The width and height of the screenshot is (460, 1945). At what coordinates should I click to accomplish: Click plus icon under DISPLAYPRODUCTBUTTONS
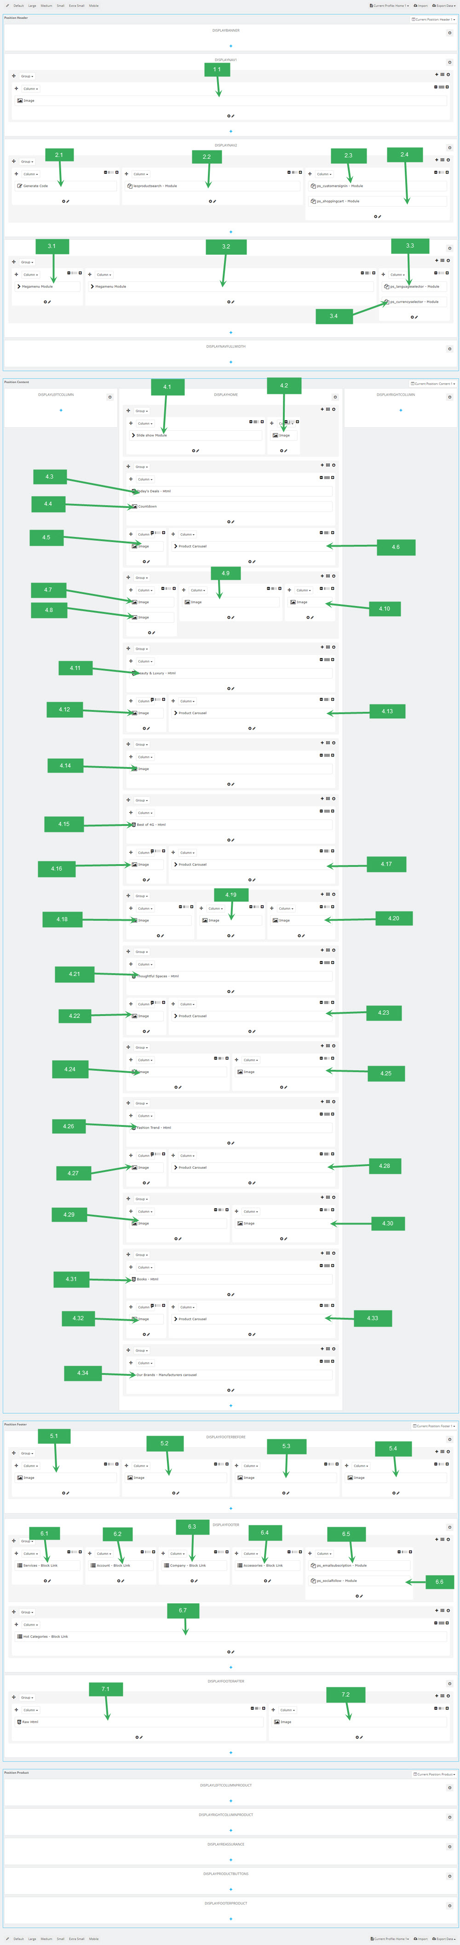pyautogui.click(x=230, y=1889)
